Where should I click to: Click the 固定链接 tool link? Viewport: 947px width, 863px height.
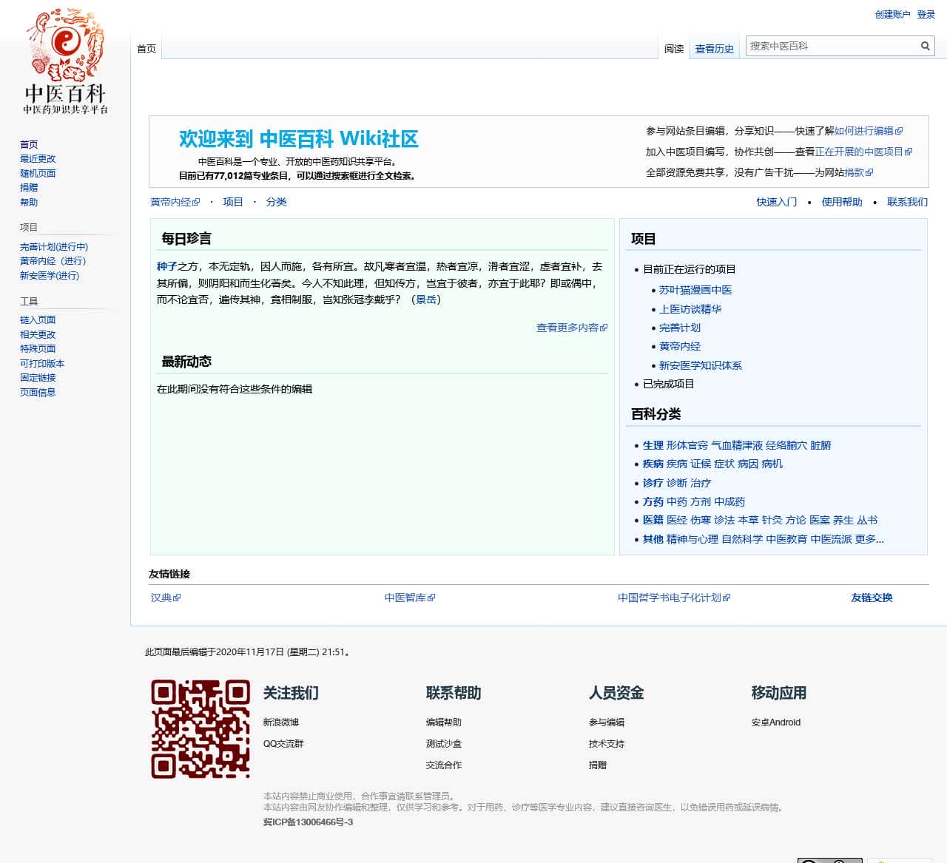pyautogui.click(x=38, y=378)
